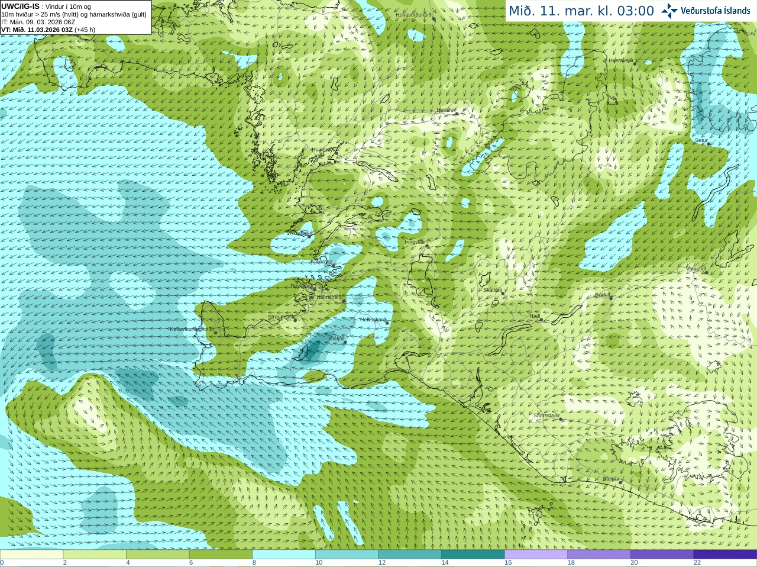Image resolution: width=757 pixels, height=567 pixels.
Task: Click the Búrfell station label
Action: (x=602, y=294)
